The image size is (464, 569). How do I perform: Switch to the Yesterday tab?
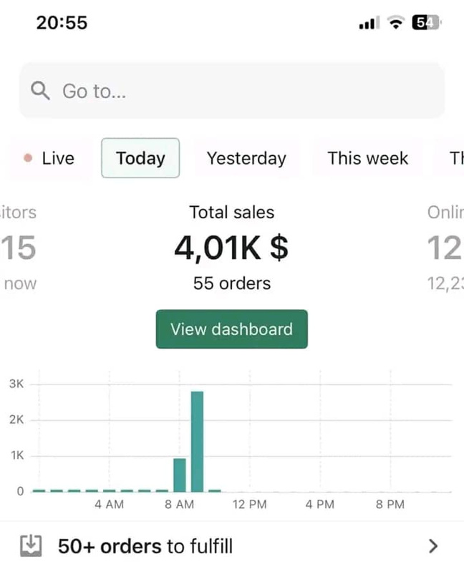246,158
